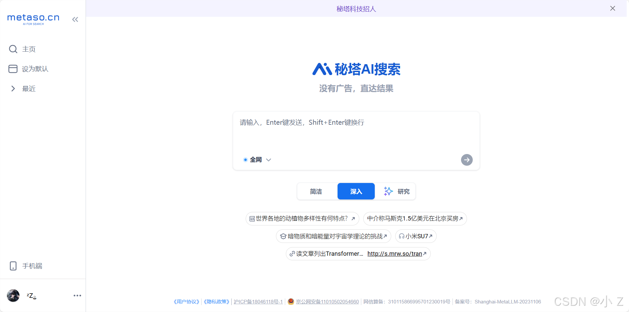Open the 《隐私政策》 link
629x312 pixels.
coord(216,302)
